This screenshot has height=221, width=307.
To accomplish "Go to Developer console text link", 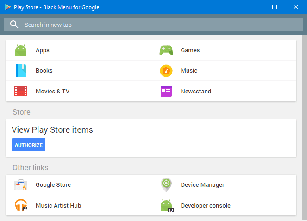I will 206,206.
